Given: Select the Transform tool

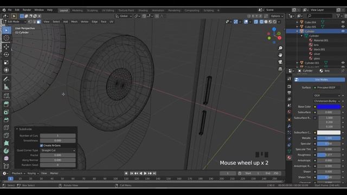Looking at the screenshot, I should (6, 70).
